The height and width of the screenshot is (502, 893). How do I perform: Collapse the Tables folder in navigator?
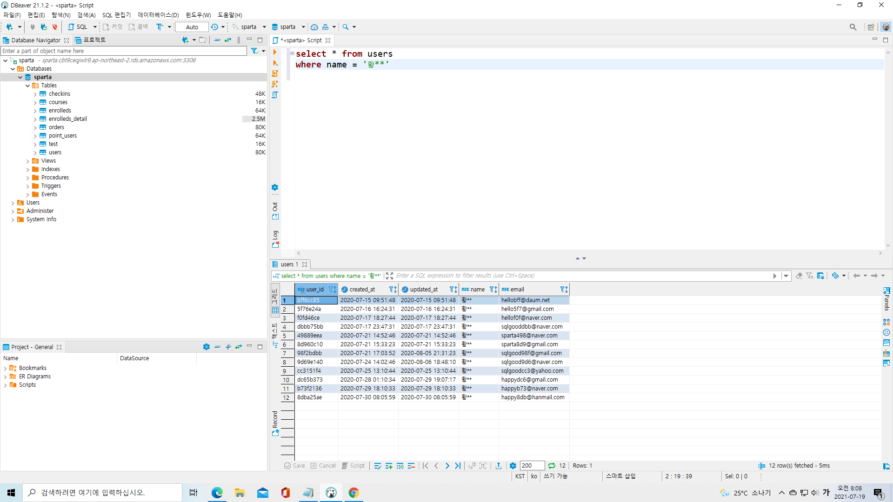pos(28,86)
